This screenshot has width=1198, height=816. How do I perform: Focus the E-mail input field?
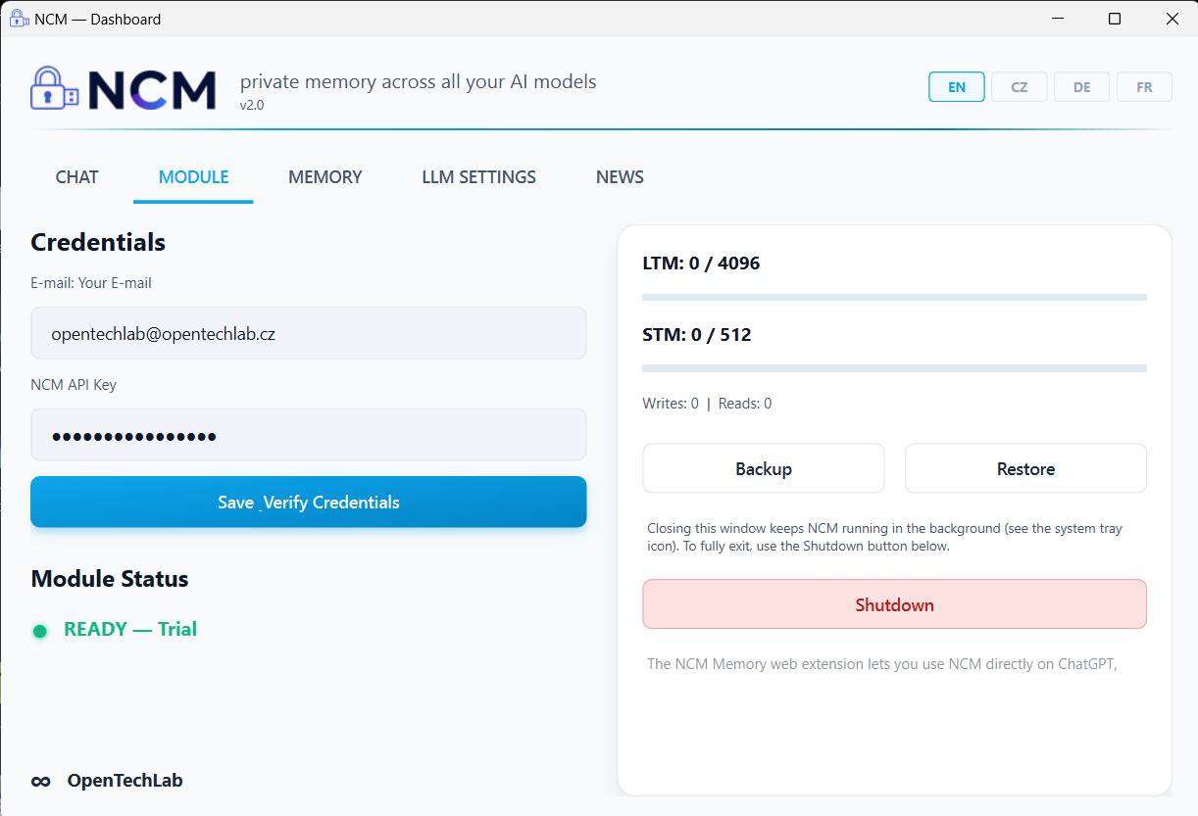[309, 333]
